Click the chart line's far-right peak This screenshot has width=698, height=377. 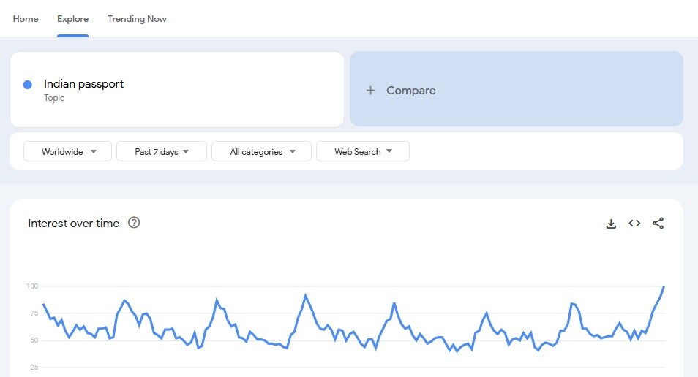point(663,287)
